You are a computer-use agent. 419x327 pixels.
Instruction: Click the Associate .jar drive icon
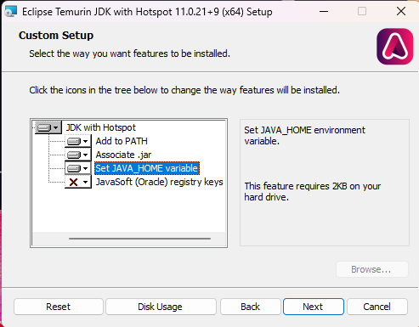tap(74, 155)
